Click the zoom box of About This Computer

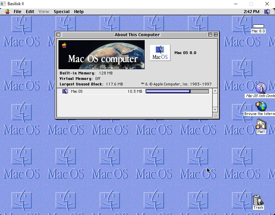point(210,35)
